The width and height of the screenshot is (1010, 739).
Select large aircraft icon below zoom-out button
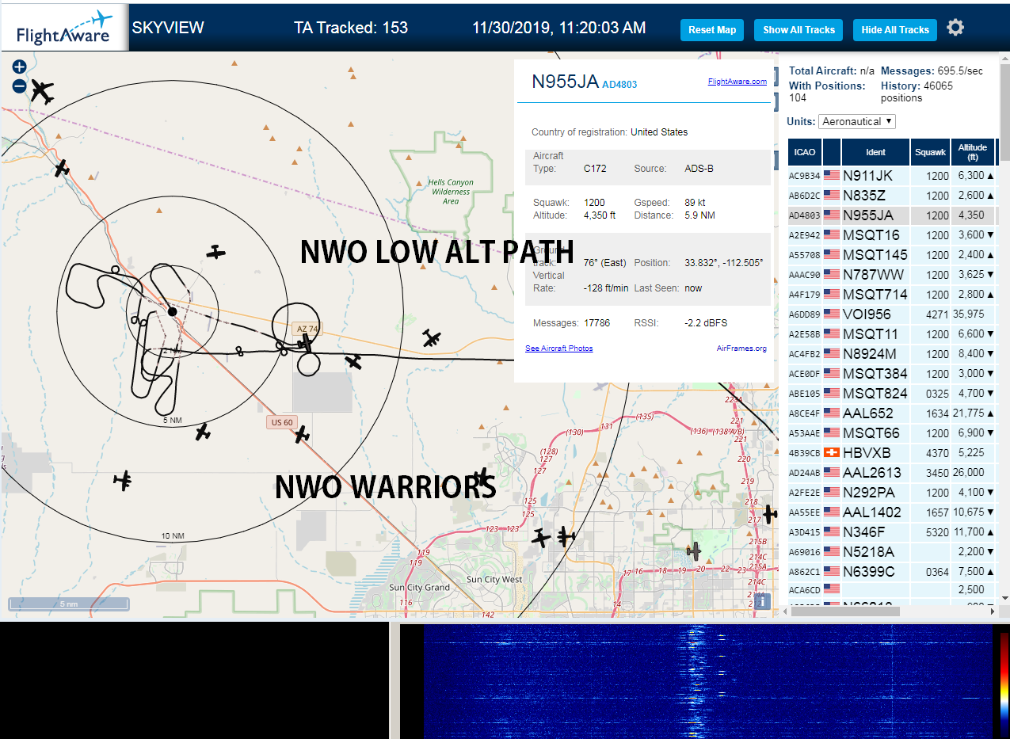click(x=43, y=93)
